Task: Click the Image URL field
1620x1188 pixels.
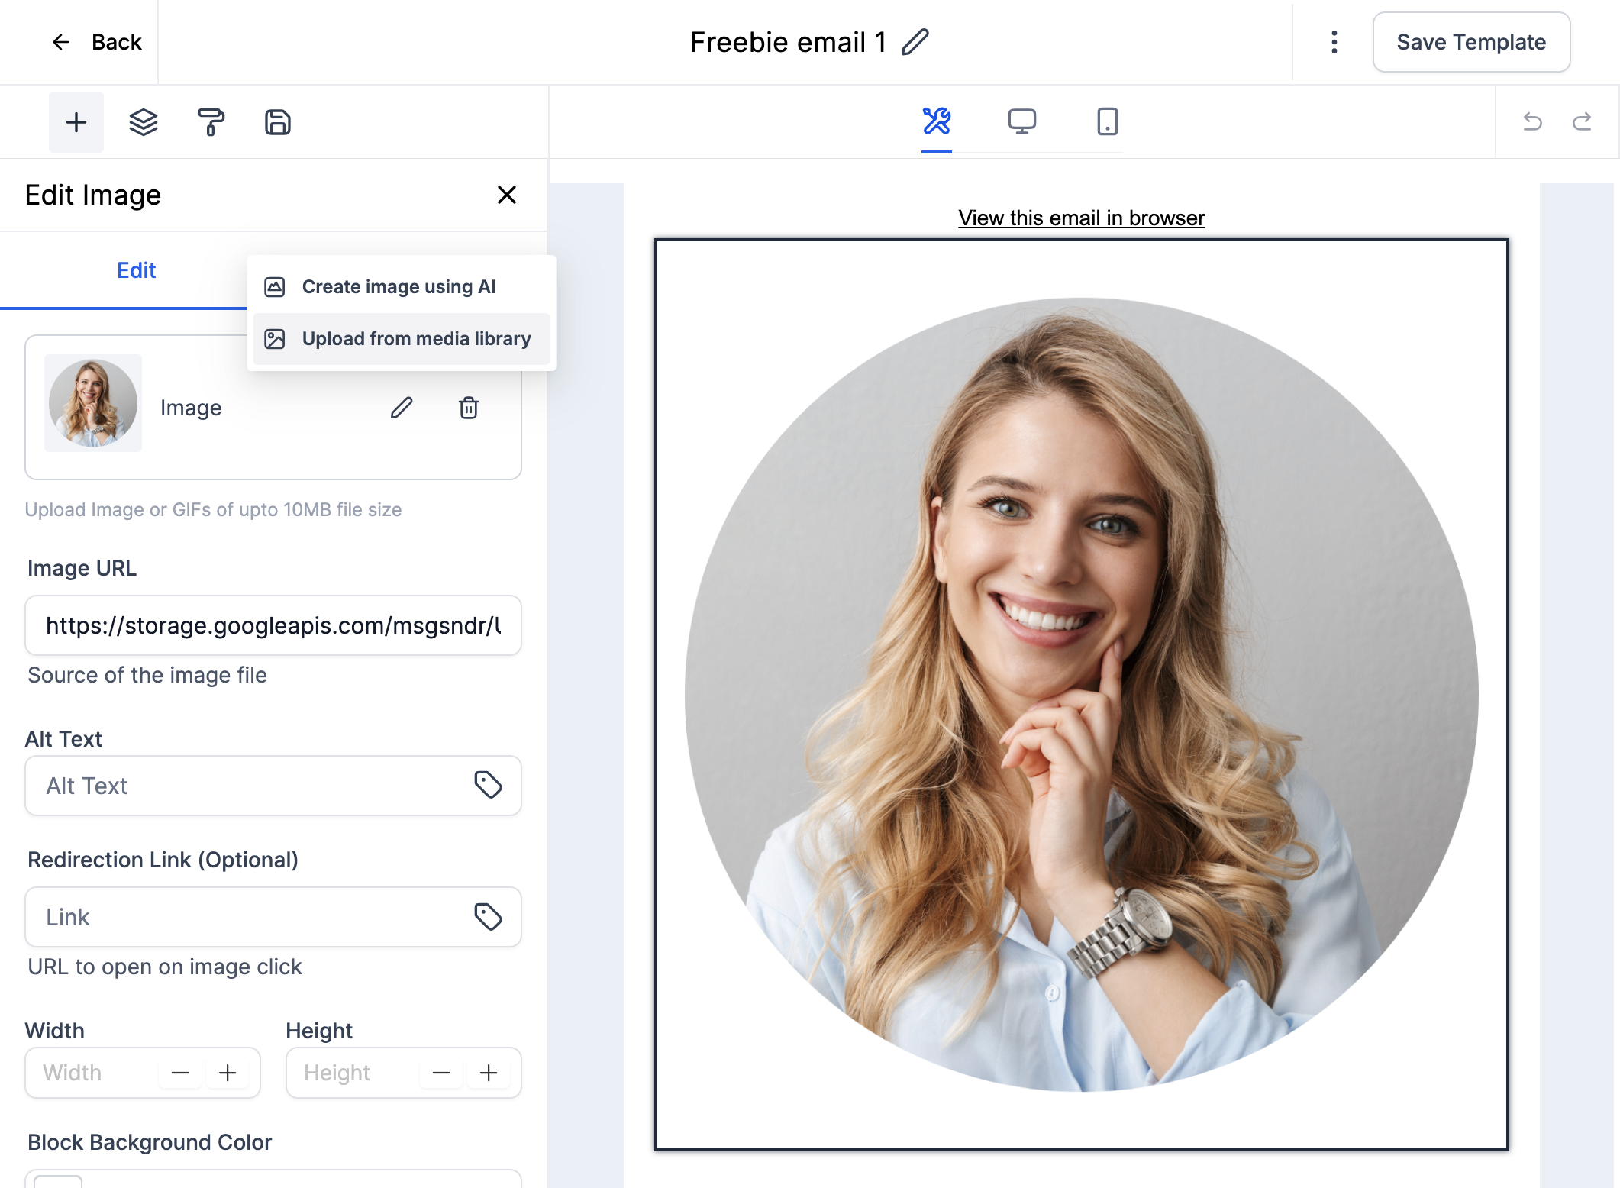Action: [x=273, y=625]
